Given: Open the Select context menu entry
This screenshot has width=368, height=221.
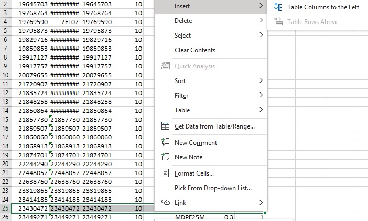Looking at the screenshot, I should pos(211,36).
